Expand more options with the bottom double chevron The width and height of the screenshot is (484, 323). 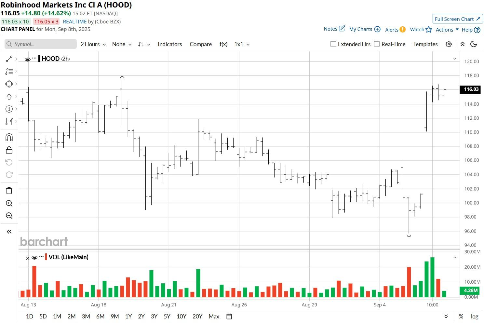click(x=446, y=316)
